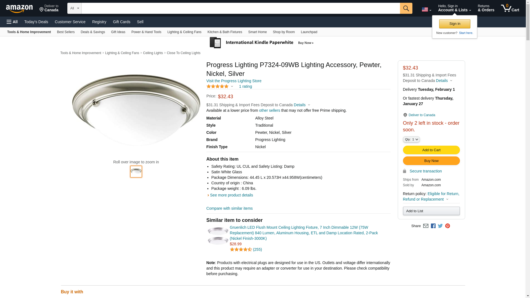Go to Lighting & Ceiling Fans menu
This screenshot has height=298, width=530.
(x=184, y=32)
